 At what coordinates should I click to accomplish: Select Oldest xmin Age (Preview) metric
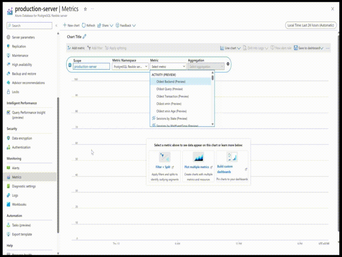[181, 111]
